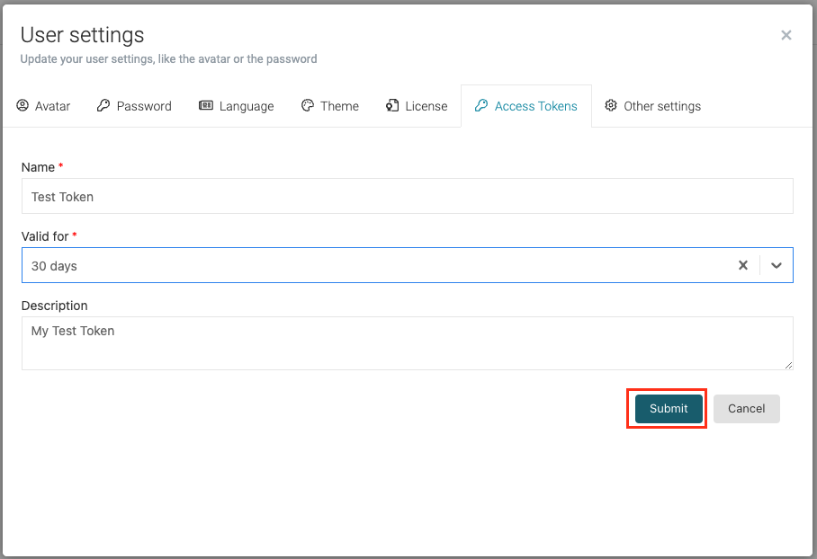This screenshot has height=559, width=817.
Task: Expand the Valid for dropdown chevron
Action: pyautogui.click(x=777, y=265)
